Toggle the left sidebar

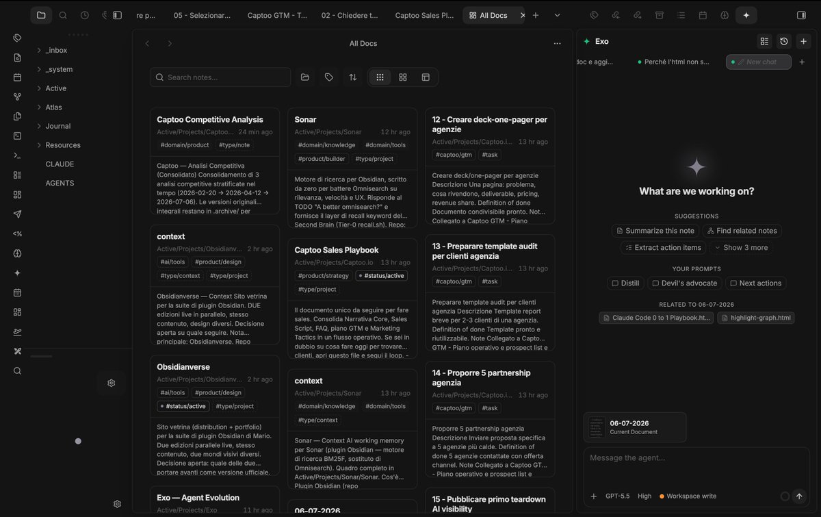(117, 15)
